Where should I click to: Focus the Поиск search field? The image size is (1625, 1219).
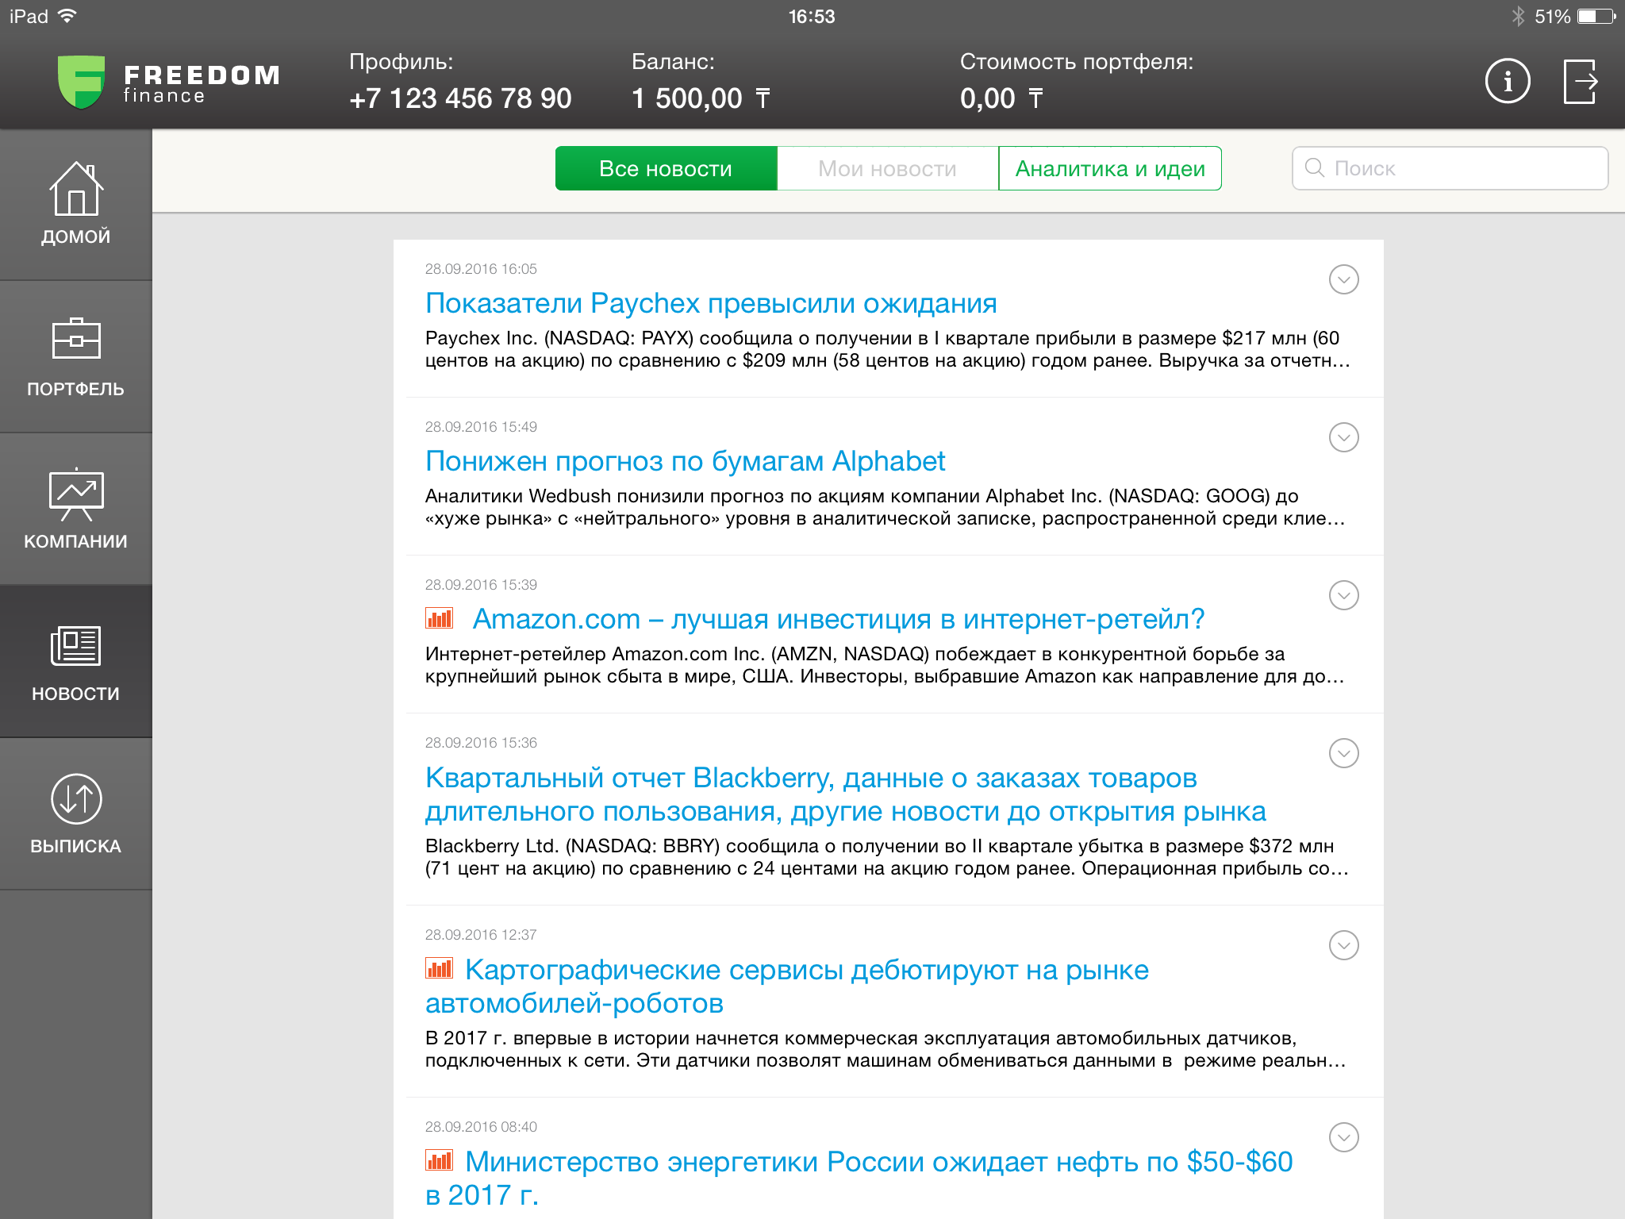(1450, 168)
